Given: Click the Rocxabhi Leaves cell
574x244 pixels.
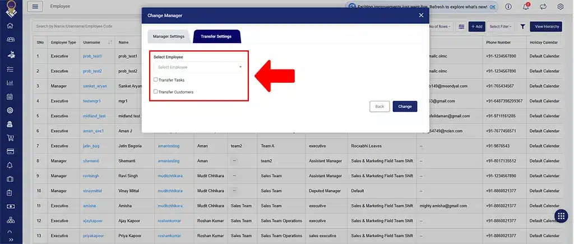Looking at the screenshot, I should point(366,146).
